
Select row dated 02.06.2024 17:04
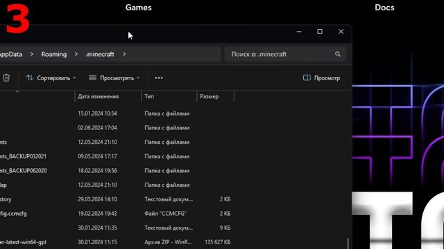tap(117, 128)
